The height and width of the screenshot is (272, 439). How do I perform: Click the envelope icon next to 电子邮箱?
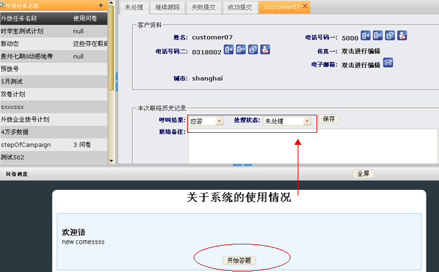tap(388, 63)
